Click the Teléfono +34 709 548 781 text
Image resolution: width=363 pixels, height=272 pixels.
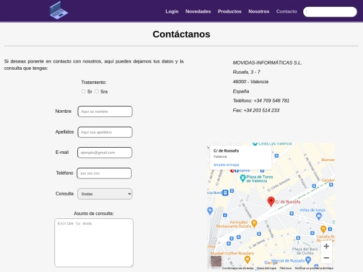(x=261, y=101)
